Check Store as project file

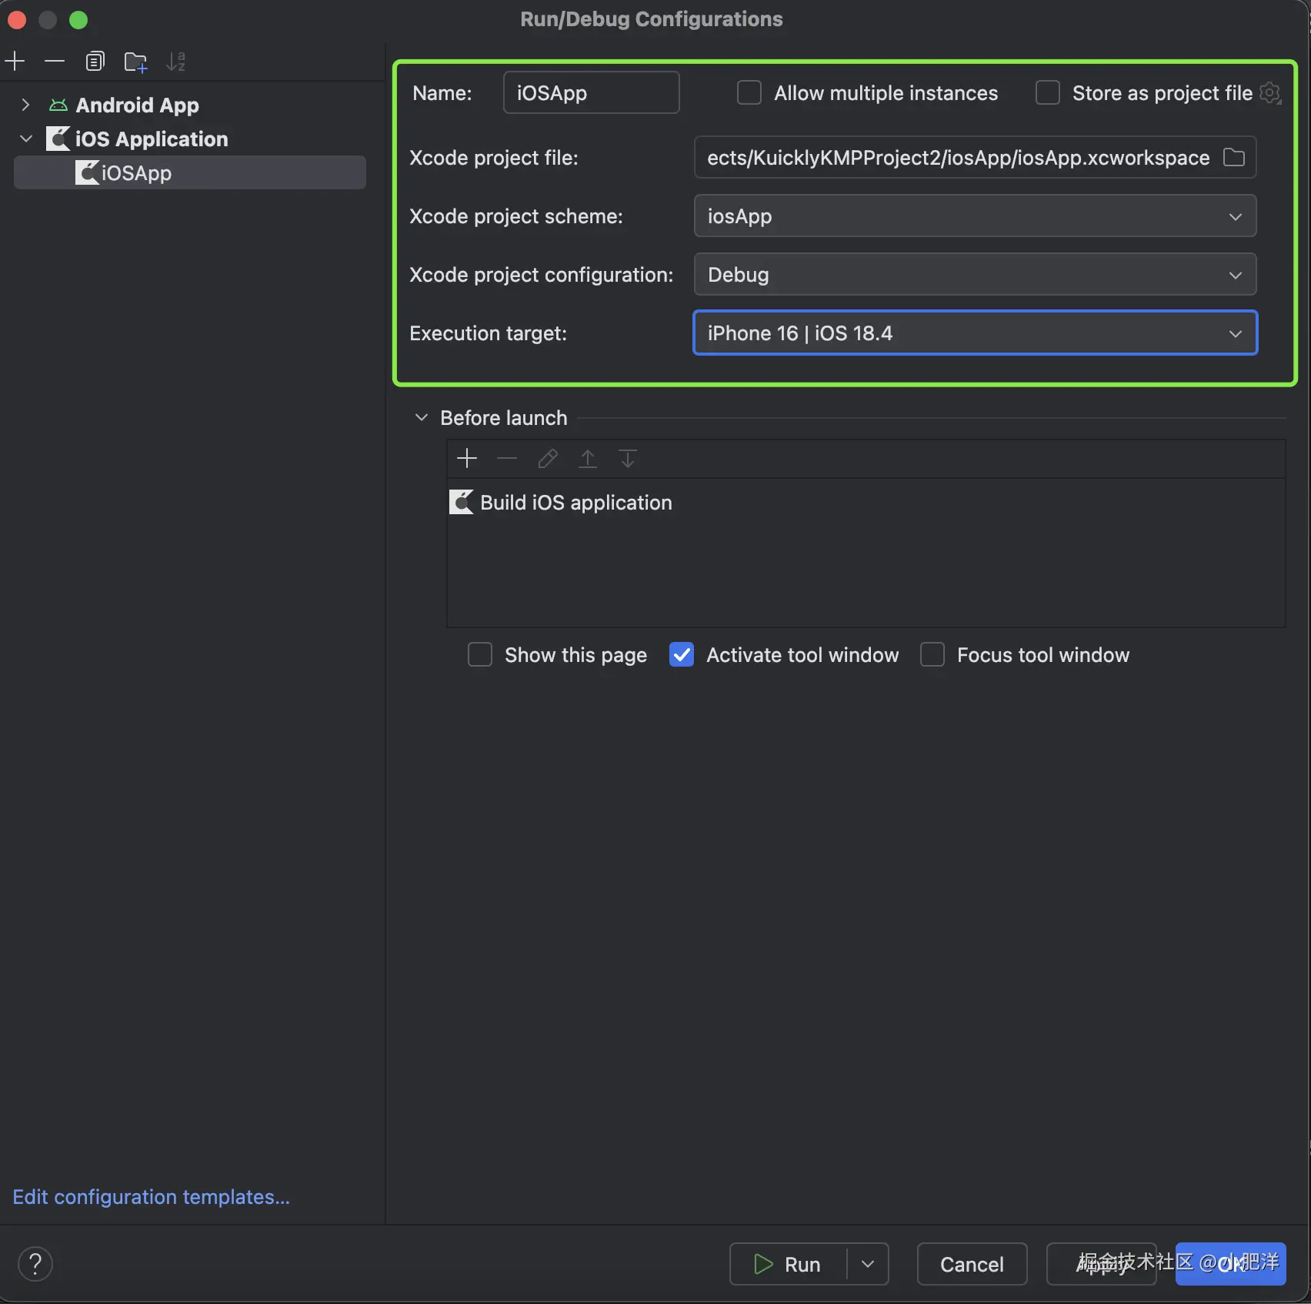pyautogui.click(x=1048, y=93)
